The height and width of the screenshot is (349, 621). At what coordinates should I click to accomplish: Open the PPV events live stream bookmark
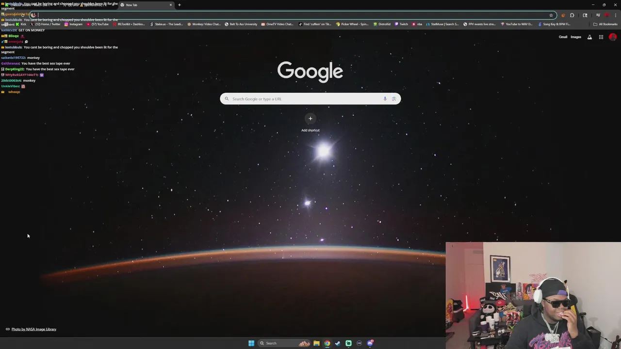coord(479,24)
